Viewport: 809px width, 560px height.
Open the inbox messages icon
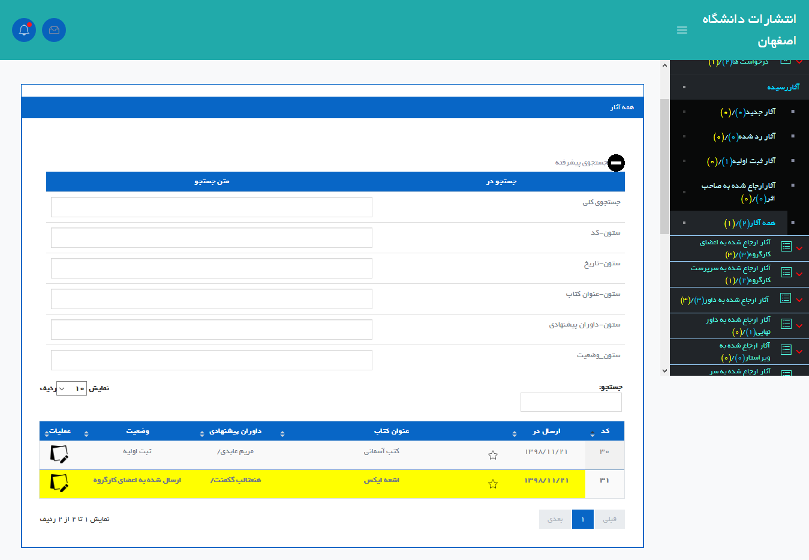click(54, 30)
